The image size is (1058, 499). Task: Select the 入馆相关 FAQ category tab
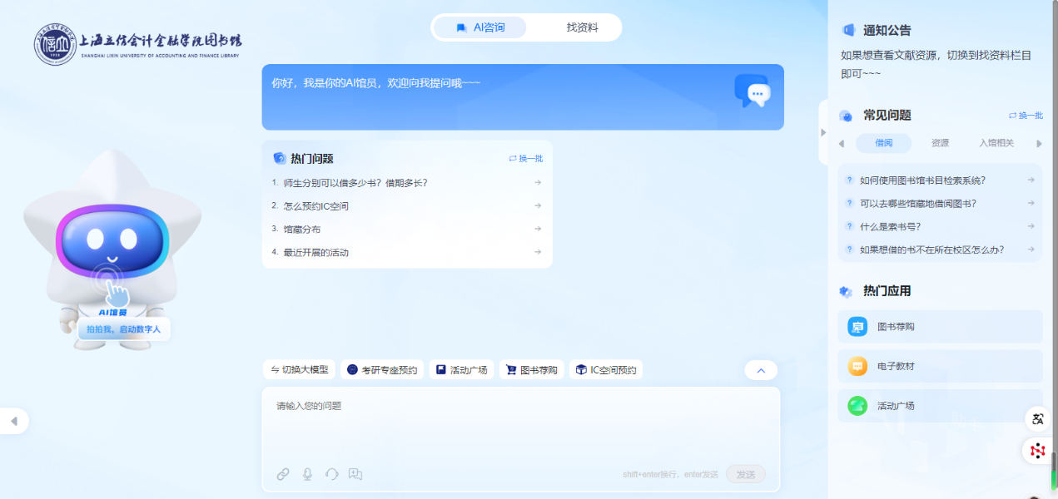pos(996,143)
